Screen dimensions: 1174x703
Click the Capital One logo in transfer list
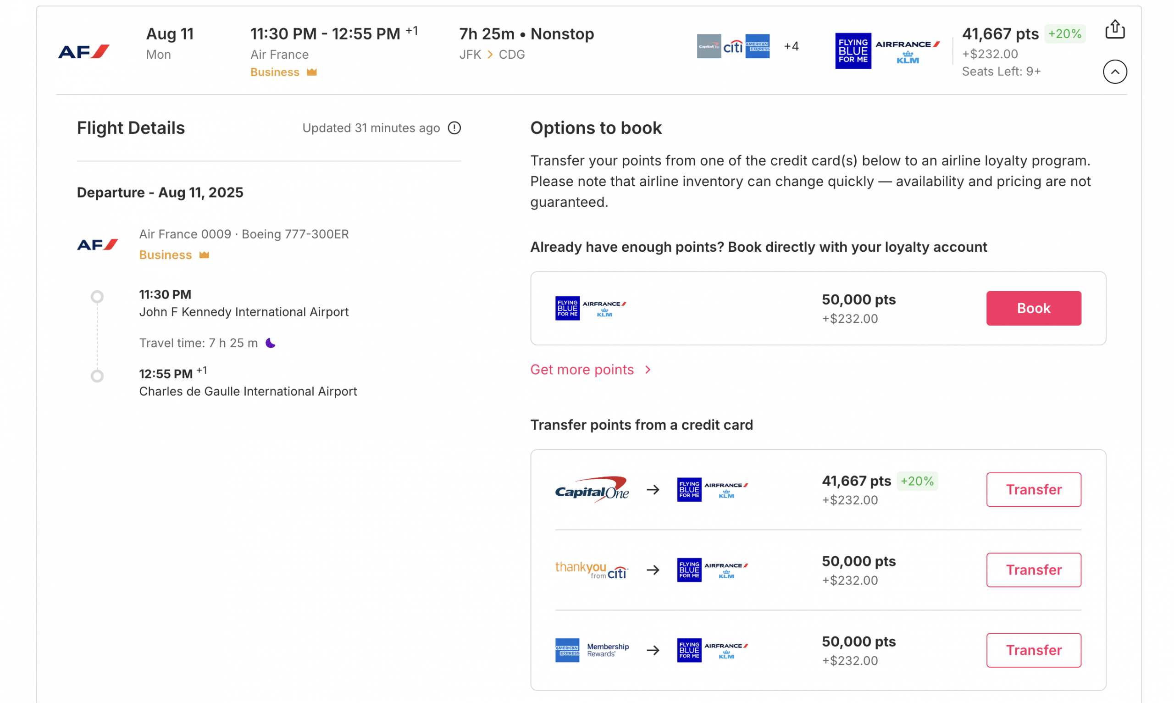click(592, 489)
